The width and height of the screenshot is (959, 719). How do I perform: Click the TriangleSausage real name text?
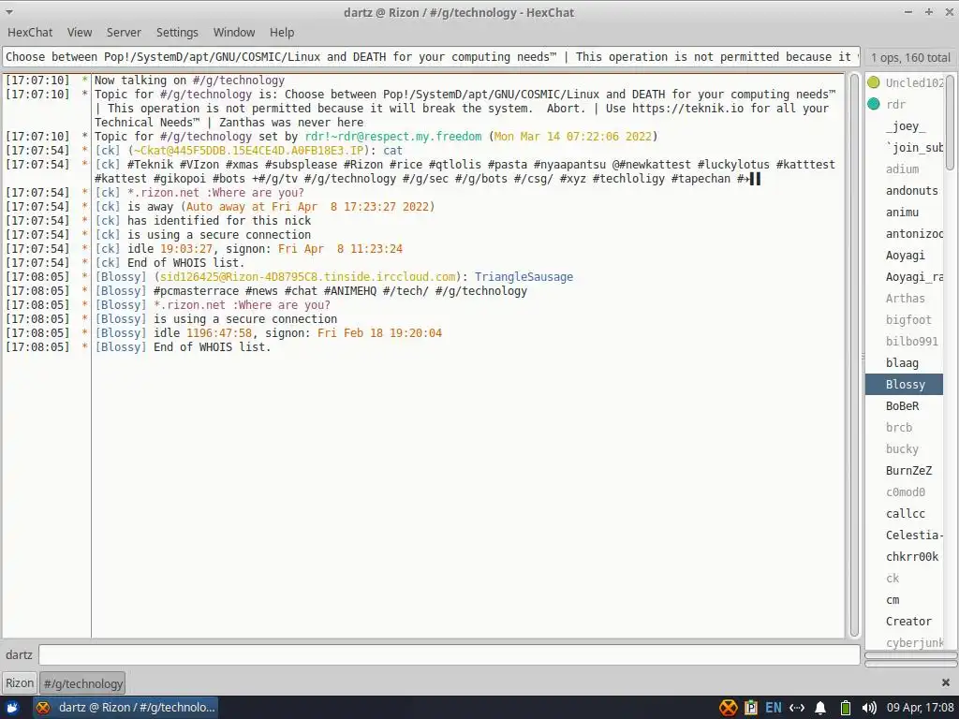pyautogui.click(x=524, y=277)
